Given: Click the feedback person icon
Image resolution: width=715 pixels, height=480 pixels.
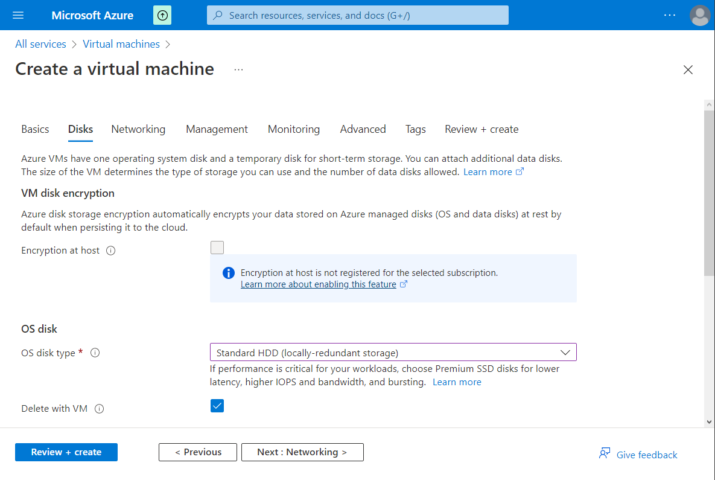Looking at the screenshot, I should pos(604,453).
